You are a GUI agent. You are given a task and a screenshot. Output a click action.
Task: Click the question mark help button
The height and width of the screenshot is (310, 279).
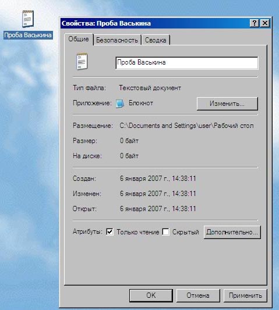point(255,23)
